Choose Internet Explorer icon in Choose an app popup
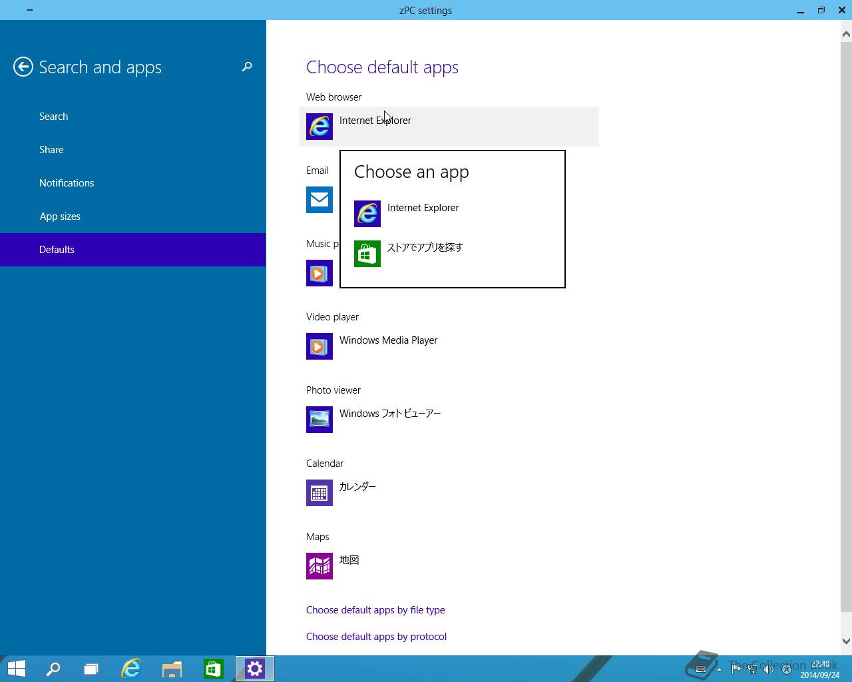The width and height of the screenshot is (852, 682). click(x=367, y=214)
